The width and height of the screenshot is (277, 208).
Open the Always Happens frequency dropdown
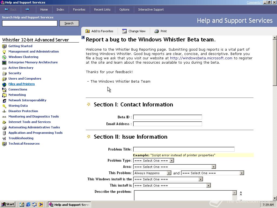click(152, 173)
